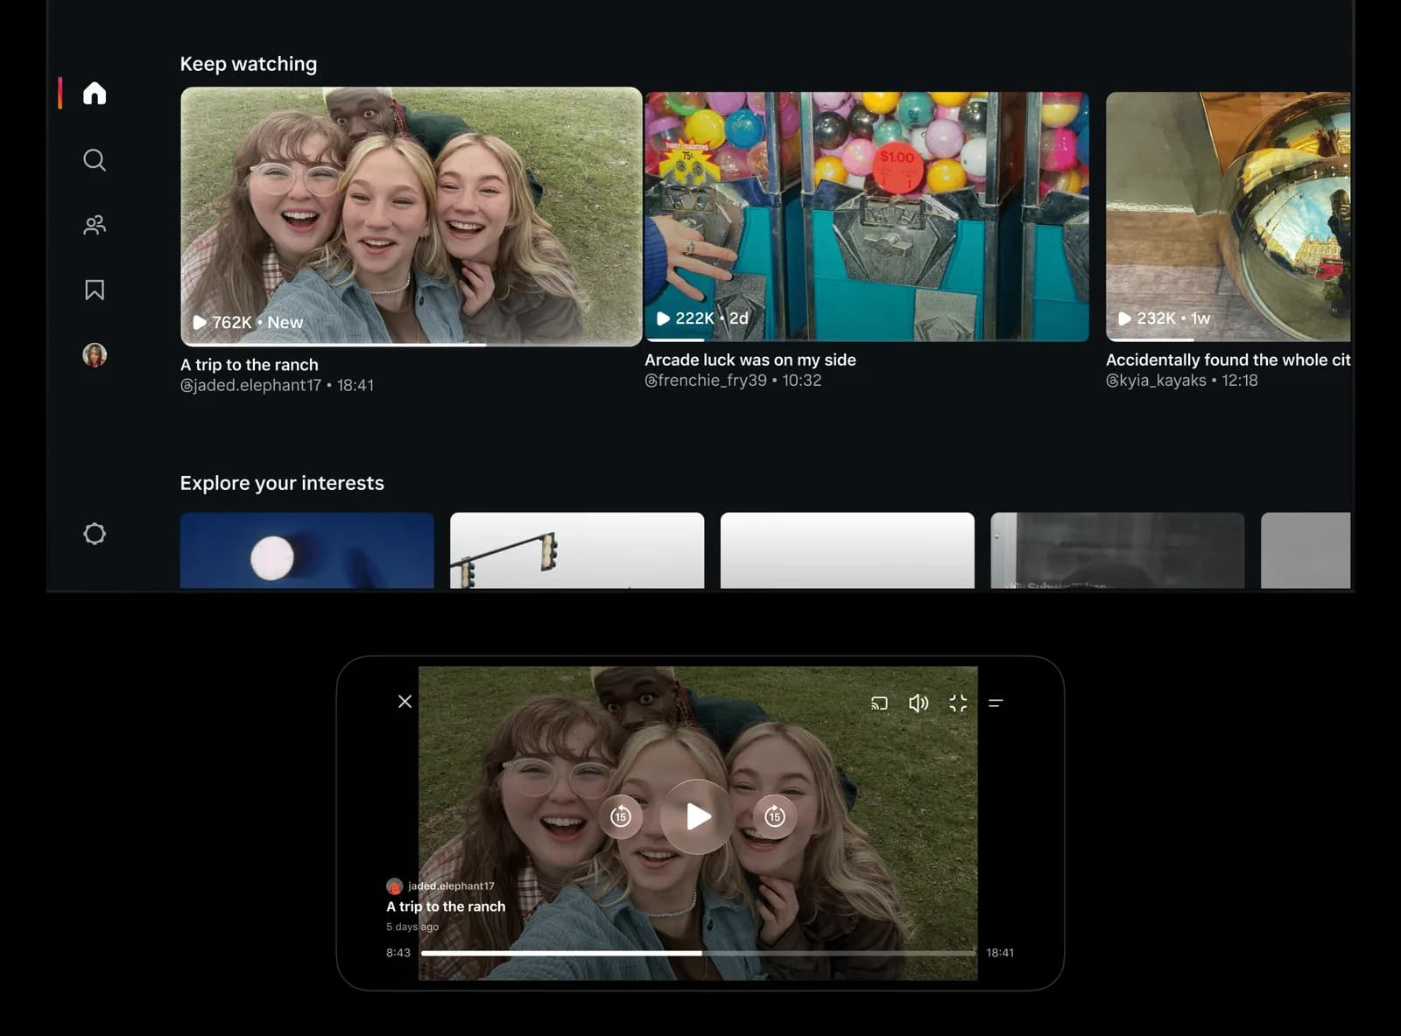
Task: Click the 8:43 elapsed time label
Action: point(398,952)
